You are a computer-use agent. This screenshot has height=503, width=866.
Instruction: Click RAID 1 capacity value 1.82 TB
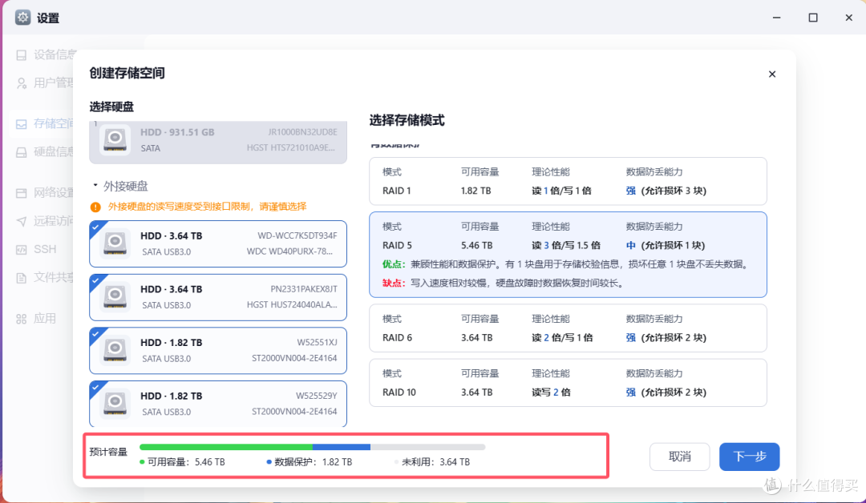[475, 191]
